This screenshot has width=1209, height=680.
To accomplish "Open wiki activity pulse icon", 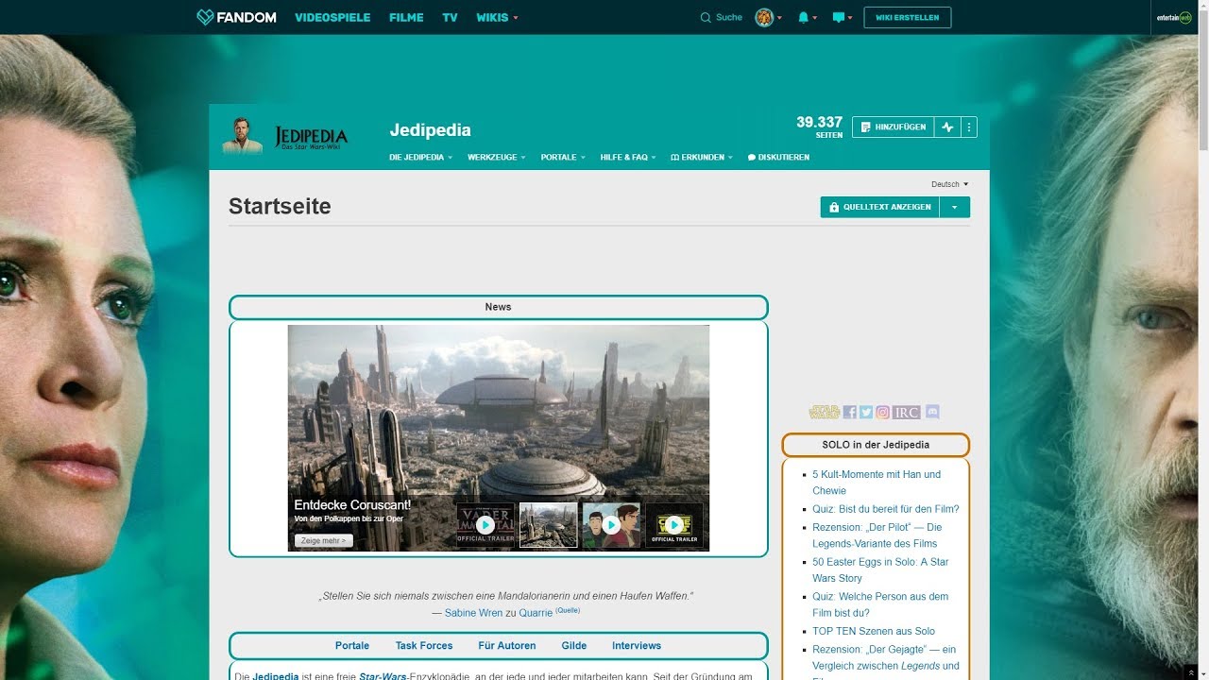I will [947, 127].
